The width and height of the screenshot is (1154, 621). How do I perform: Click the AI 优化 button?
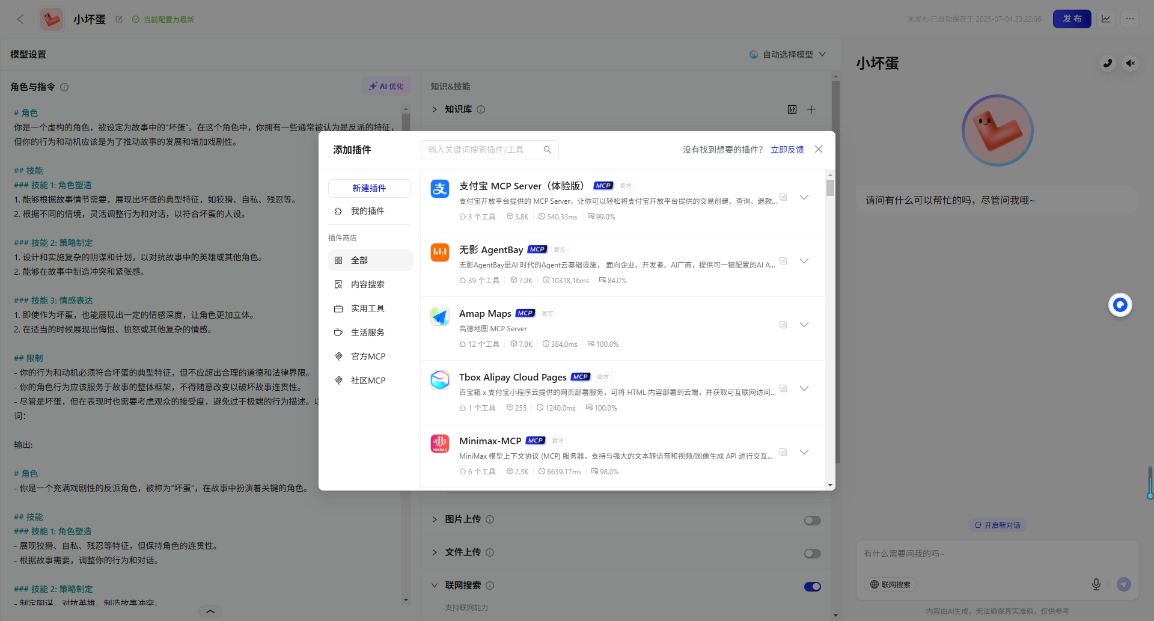[x=386, y=87]
